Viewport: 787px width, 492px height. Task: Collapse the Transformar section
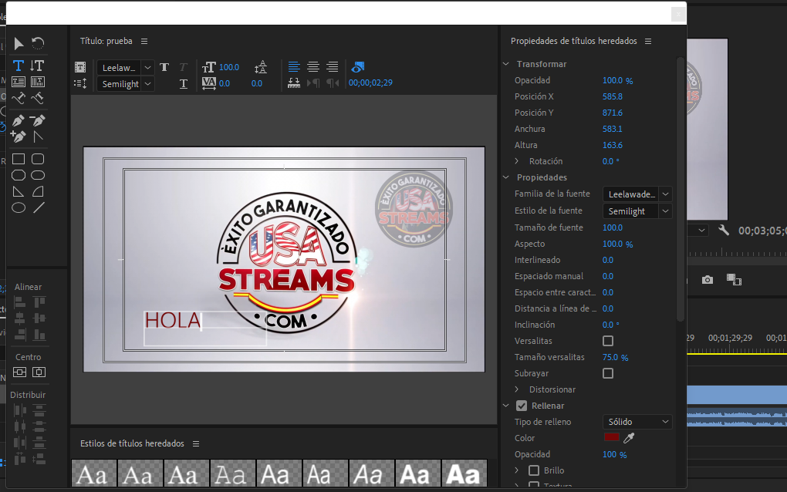(506, 64)
